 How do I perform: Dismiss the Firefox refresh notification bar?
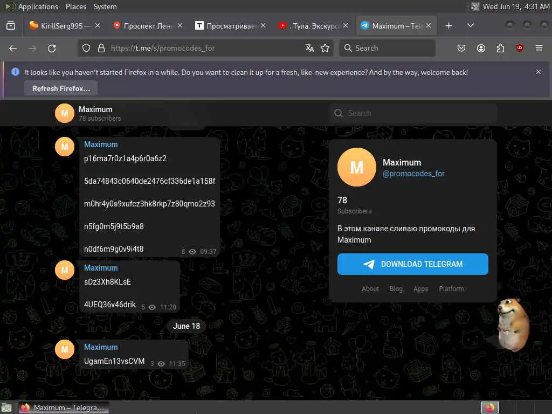(539, 72)
